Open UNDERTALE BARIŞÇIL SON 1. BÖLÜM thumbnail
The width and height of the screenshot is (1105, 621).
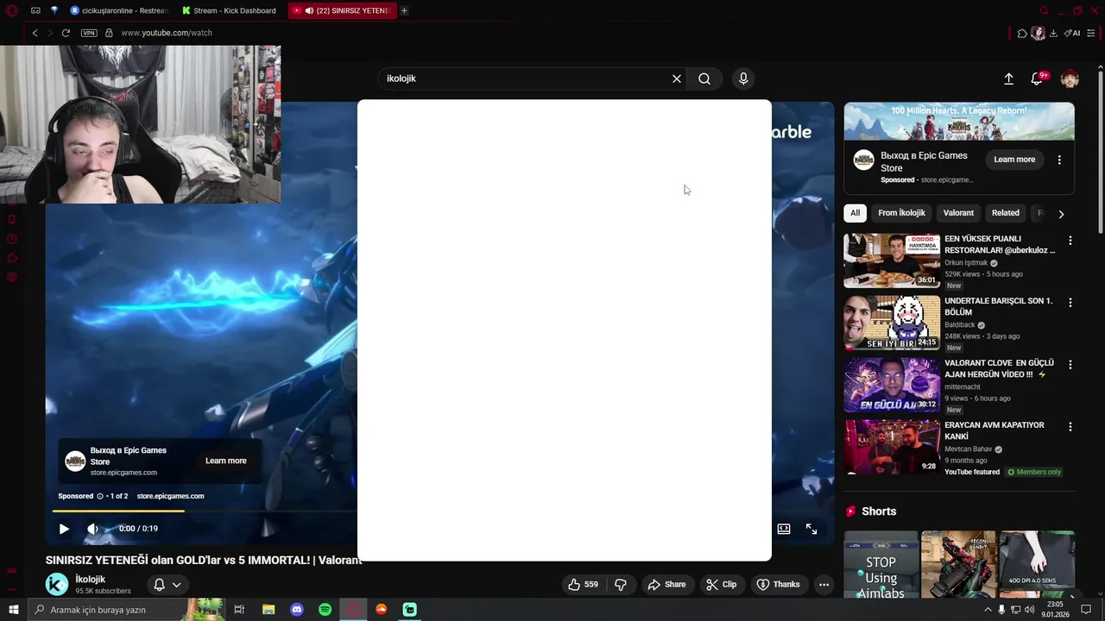pyautogui.click(x=892, y=323)
